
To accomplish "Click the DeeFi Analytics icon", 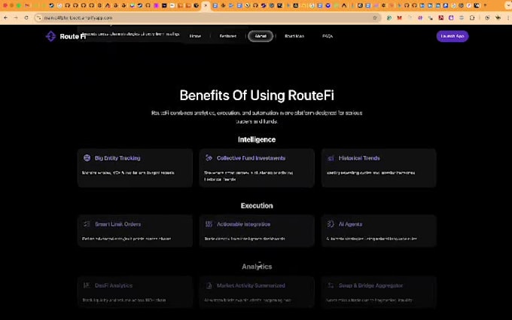I will [x=87, y=285].
